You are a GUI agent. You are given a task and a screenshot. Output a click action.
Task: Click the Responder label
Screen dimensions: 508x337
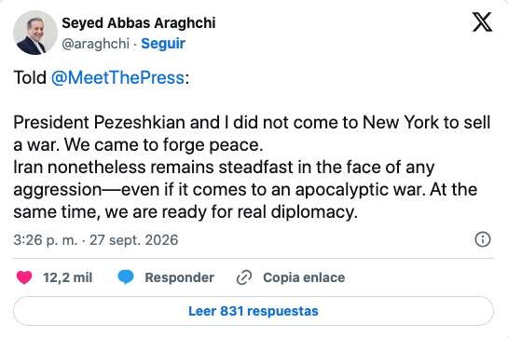click(x=180, y=277)
